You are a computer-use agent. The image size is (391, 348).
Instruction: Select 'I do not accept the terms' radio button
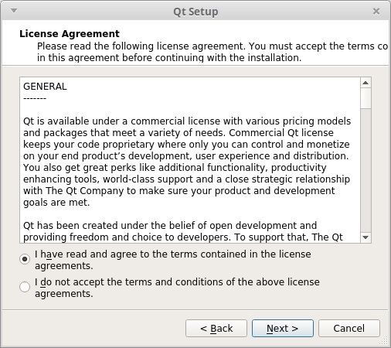(25, 287)
